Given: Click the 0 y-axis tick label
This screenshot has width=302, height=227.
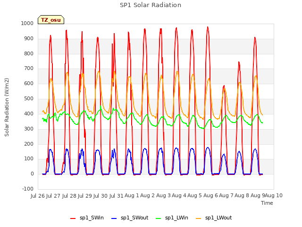Looking at the screenshot, I should coord(32,174).
